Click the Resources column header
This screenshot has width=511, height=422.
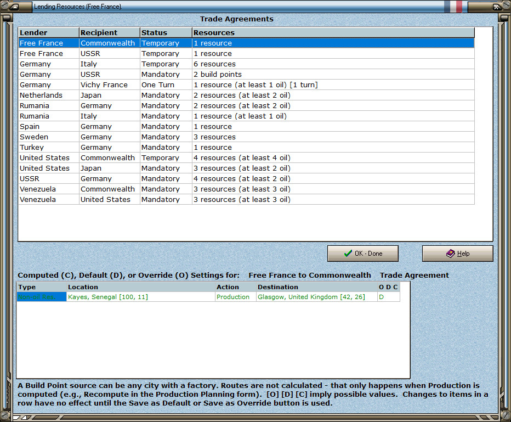333,32
